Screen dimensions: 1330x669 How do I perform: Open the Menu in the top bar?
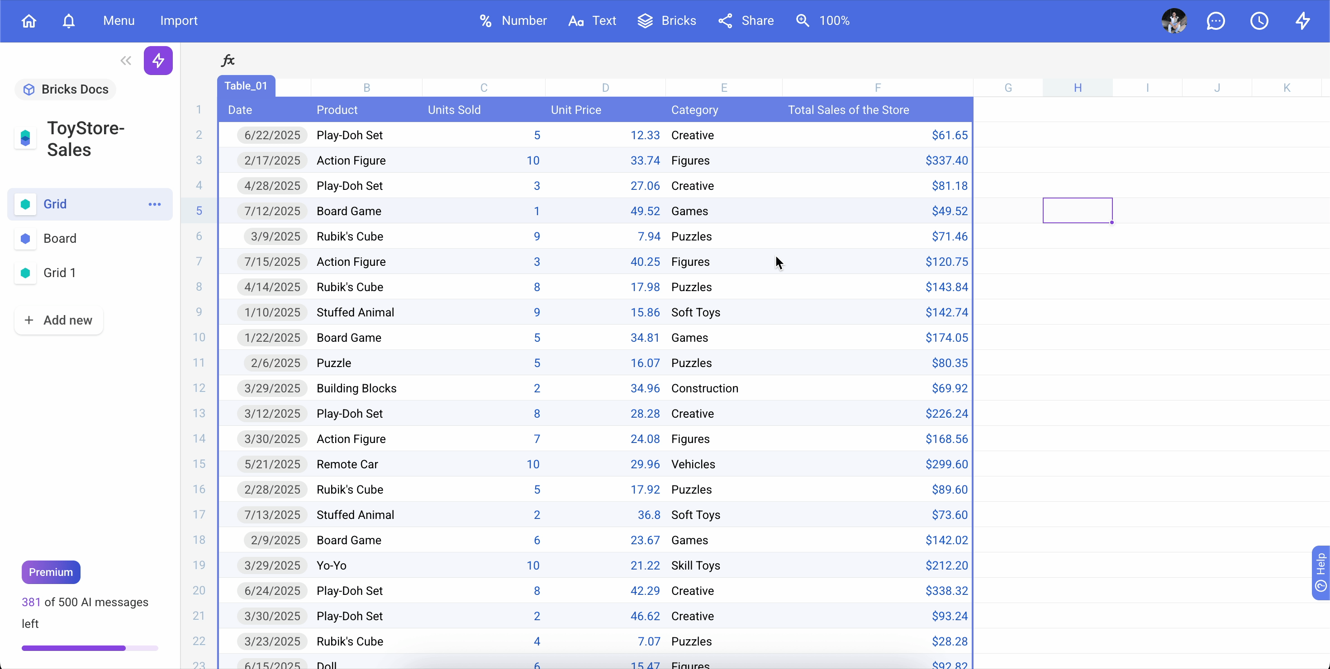[x=118, y=21]
